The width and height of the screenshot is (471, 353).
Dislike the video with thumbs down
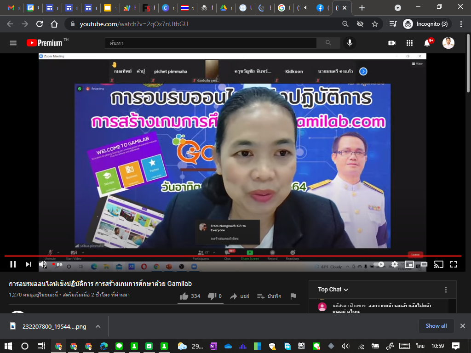pyautogui.click(x=214, y=296)
